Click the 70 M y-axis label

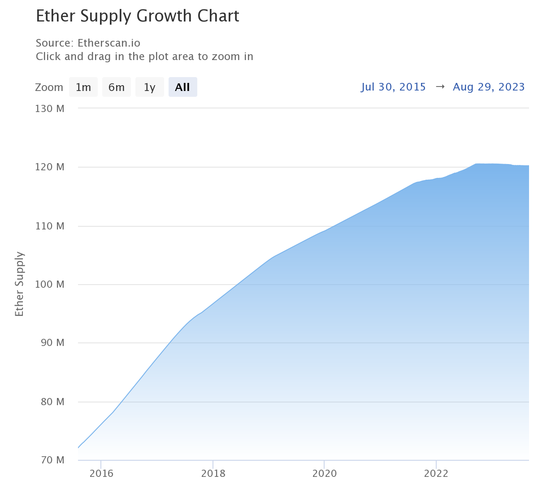click(52, 460)
